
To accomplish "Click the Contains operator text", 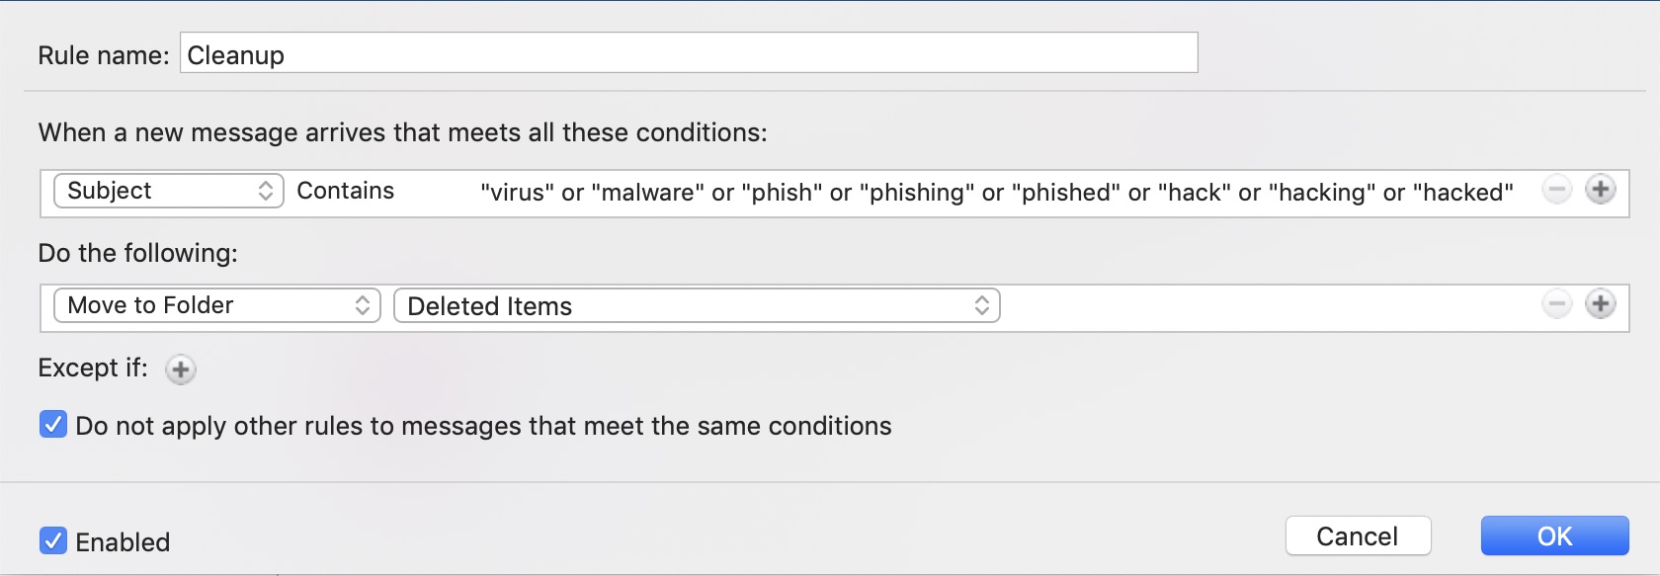I will [346, 191].
